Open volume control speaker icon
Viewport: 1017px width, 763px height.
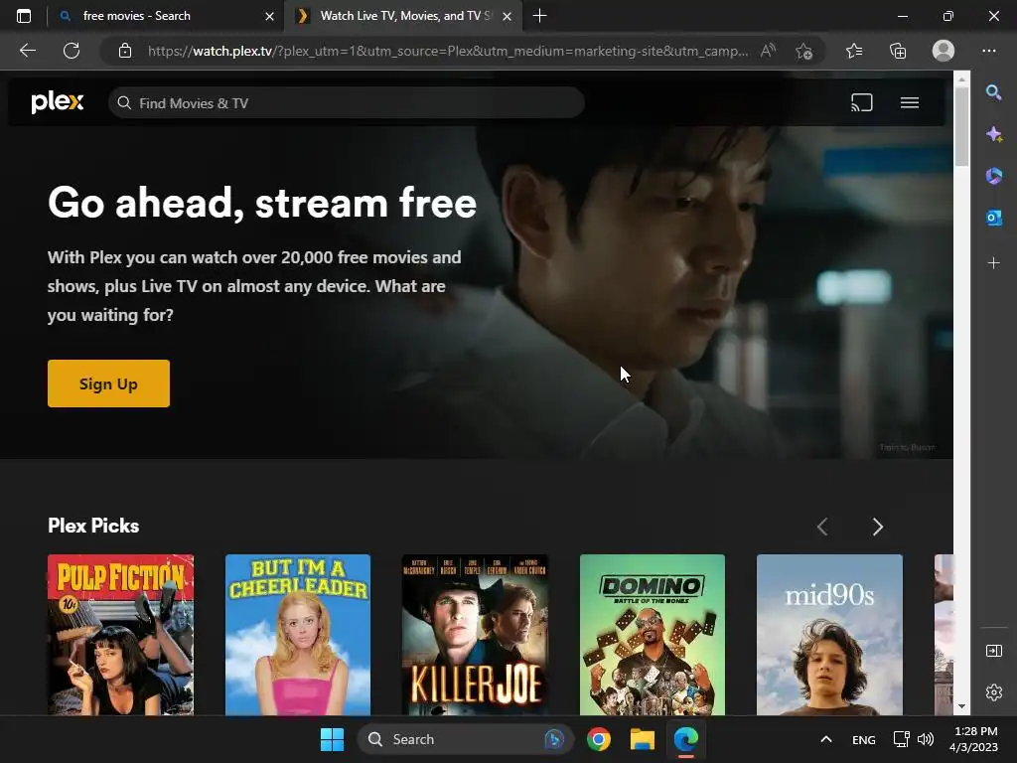926,739
